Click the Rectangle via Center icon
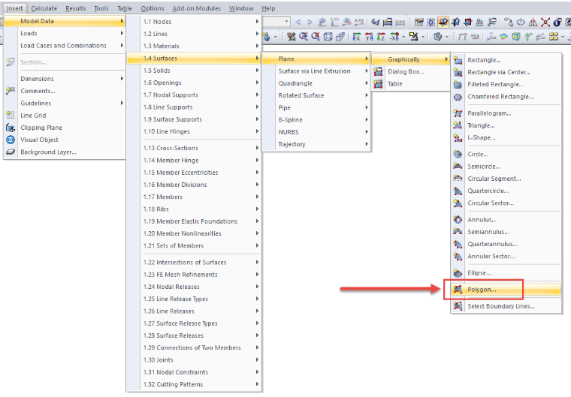 [x=458, y=72]
